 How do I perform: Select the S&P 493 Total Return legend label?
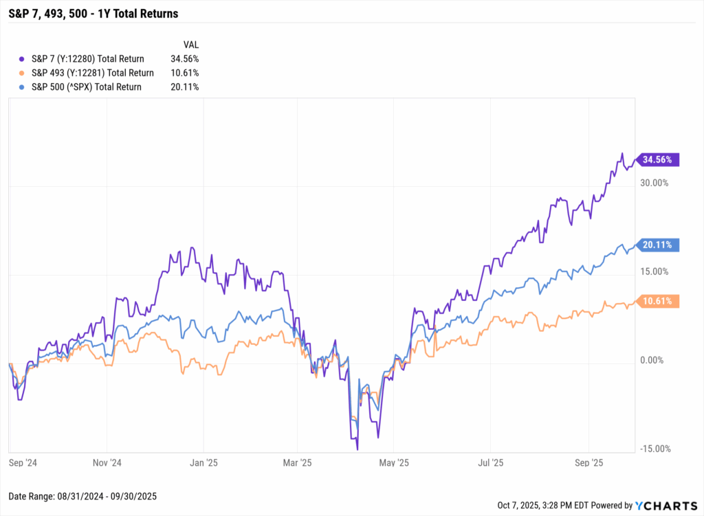pyautogui.click(x=93, y=74)
